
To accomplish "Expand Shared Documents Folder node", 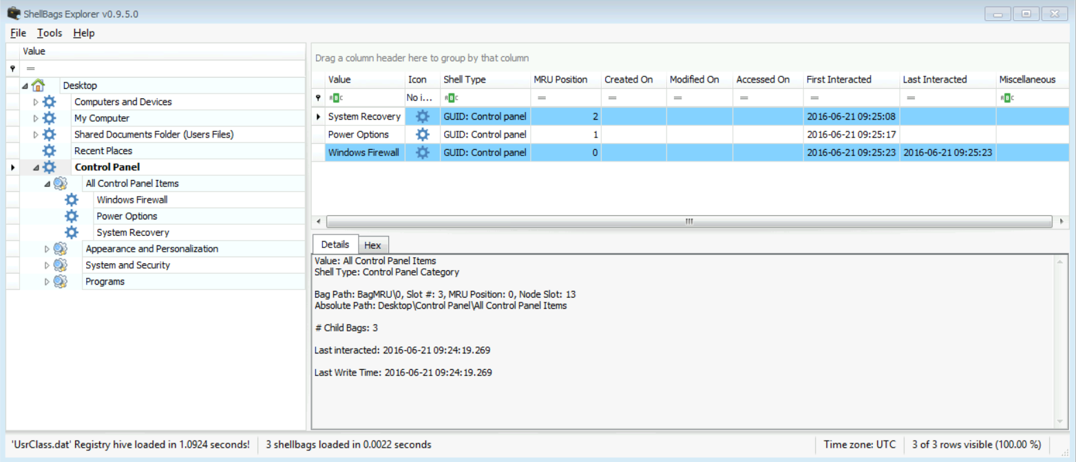I will (x=36, y=135).
